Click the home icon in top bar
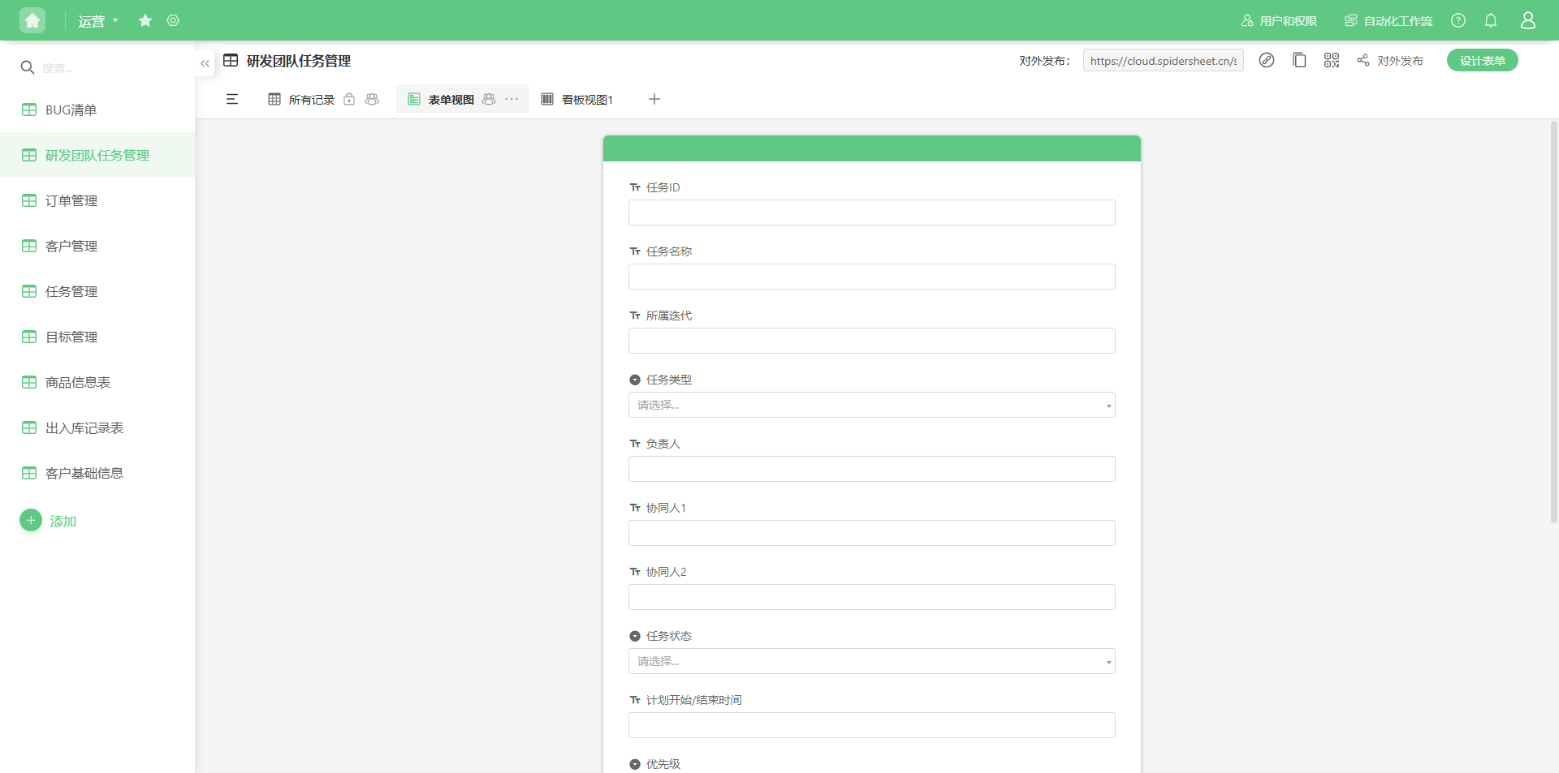Viewport: 1559px width, 773px height. click(x=32, y=20)
